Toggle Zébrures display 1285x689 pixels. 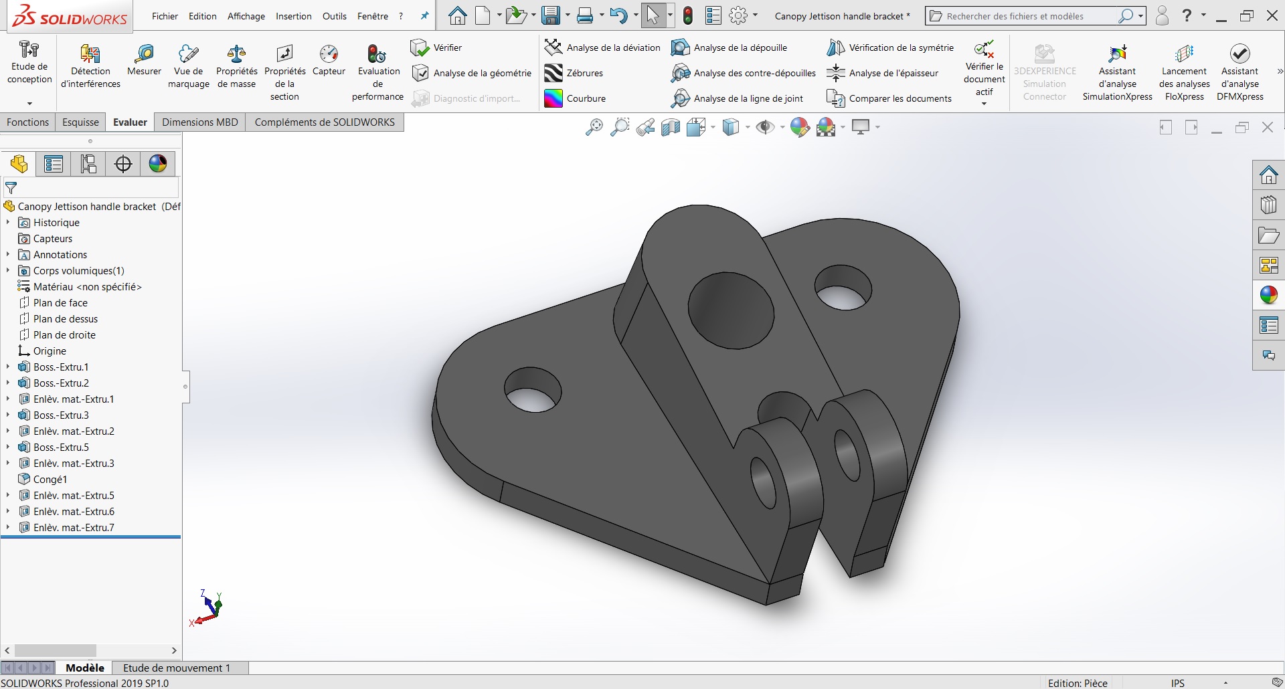[574, 73]
